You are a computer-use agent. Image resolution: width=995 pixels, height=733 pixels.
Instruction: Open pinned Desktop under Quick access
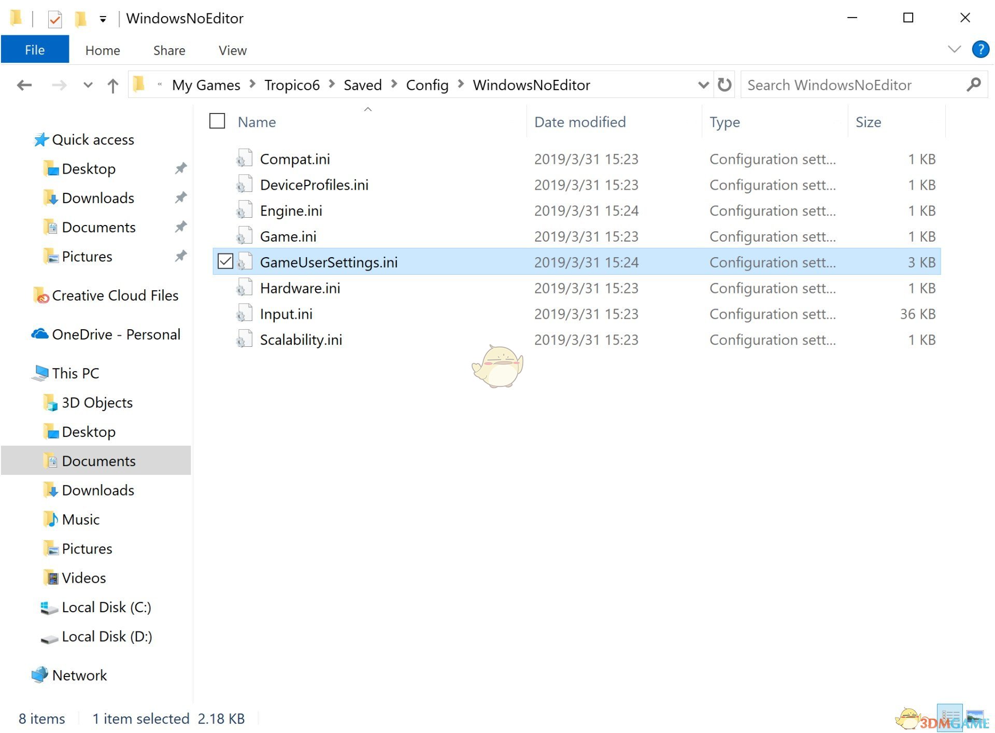tap(89, 169)
